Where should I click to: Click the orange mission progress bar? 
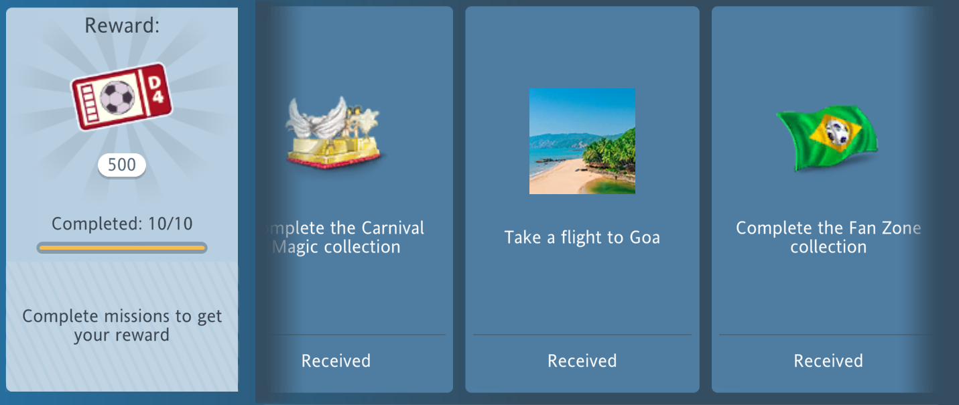tap(122, 248)
